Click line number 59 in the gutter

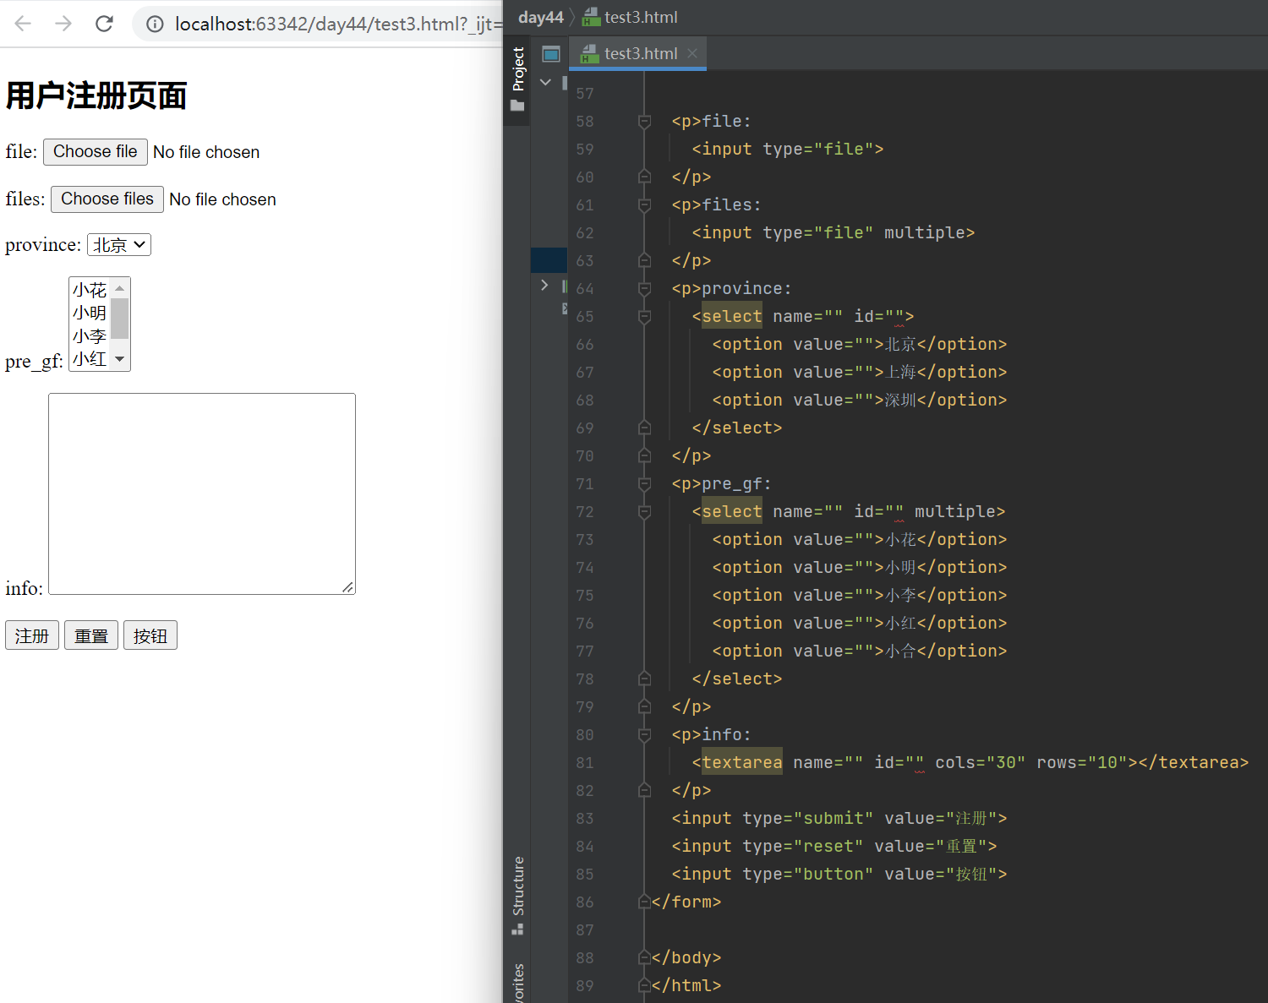pos(585,150)
